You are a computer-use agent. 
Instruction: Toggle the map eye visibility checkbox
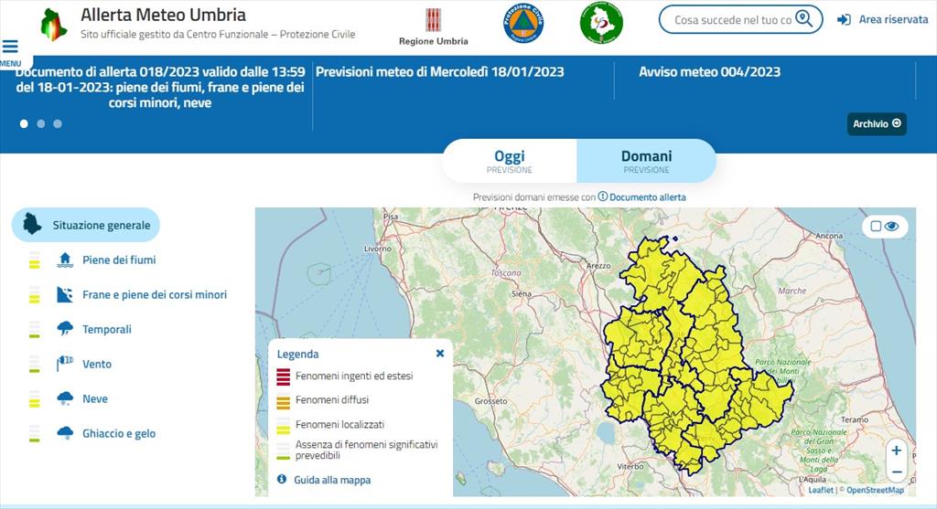click(x=876, y=227)
